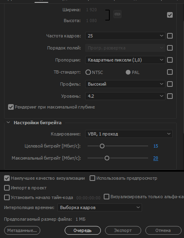
Task: Open the Интерполяция времени dropdown
Action: (100, 207)
